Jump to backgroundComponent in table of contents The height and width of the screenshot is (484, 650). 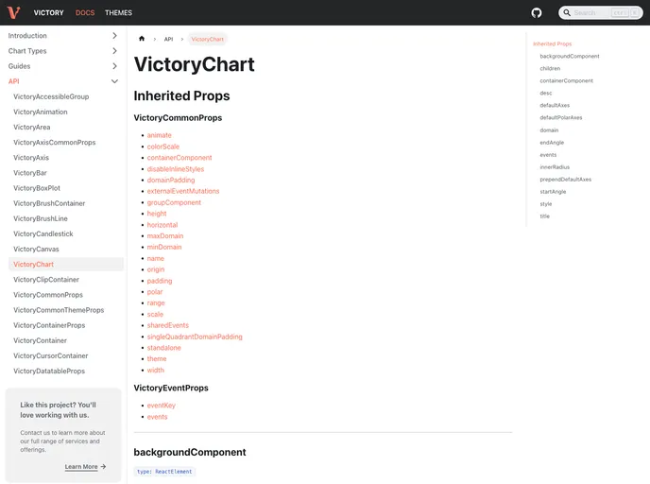click(x=569, y=56)
